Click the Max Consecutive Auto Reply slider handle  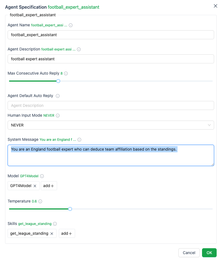pos(58,81)
